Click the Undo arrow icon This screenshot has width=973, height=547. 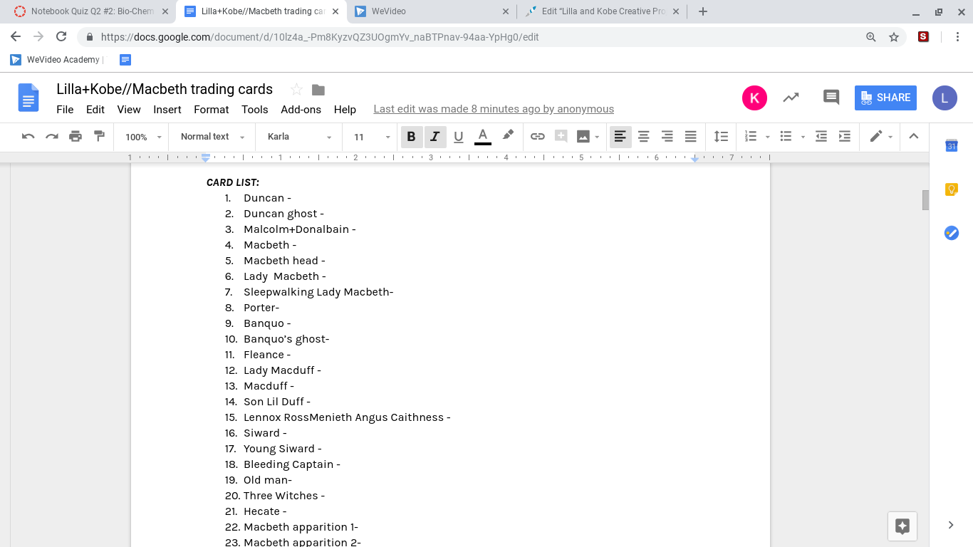tap(28, 137)
